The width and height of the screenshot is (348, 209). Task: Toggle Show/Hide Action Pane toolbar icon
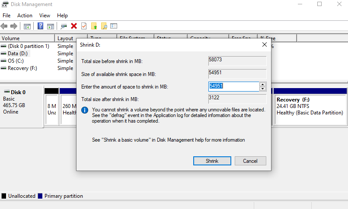coord(51,26)
